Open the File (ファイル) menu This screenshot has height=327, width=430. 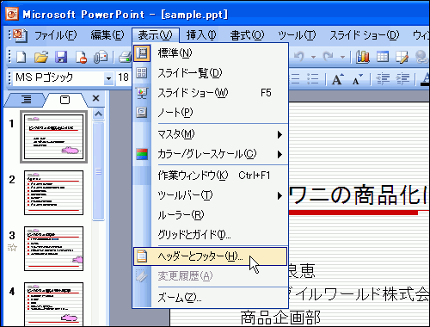point(56,35)
